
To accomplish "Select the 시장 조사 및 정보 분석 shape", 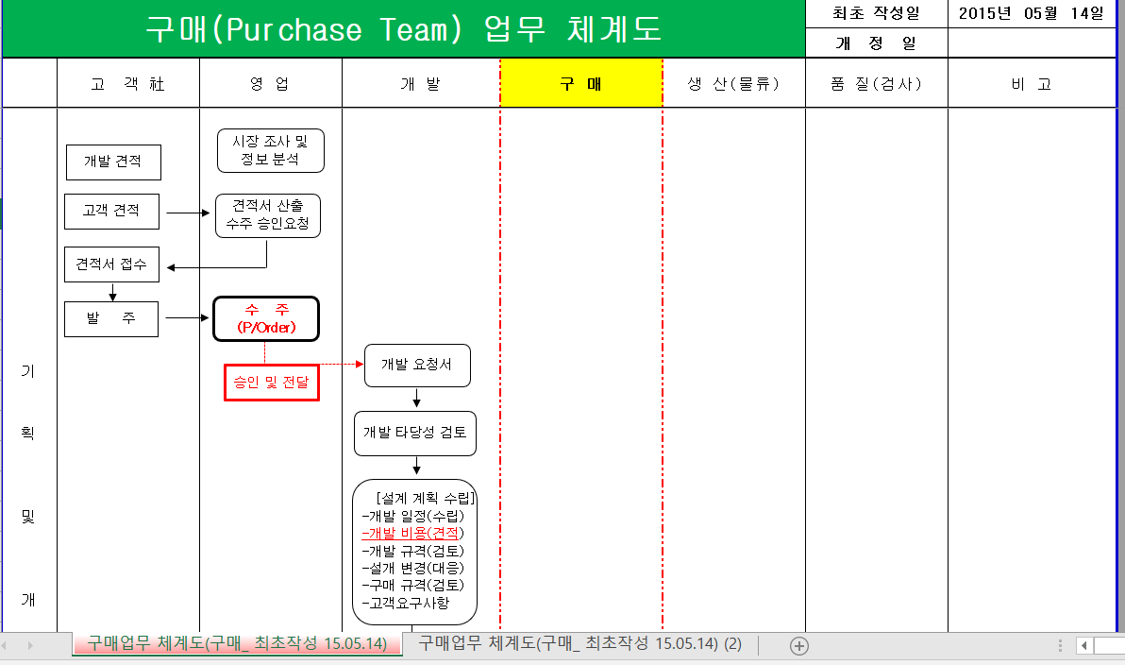I will (271, 151).
